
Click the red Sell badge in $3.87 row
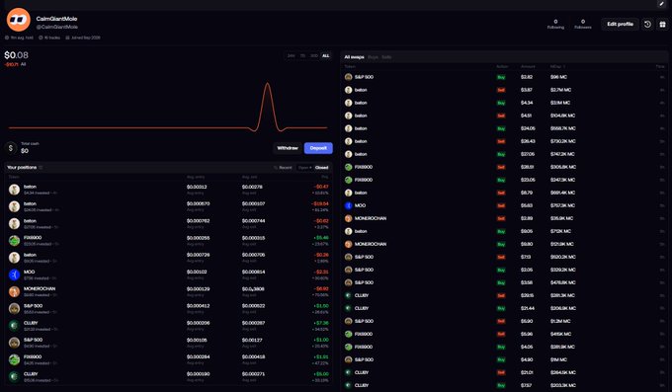(501, 90)
